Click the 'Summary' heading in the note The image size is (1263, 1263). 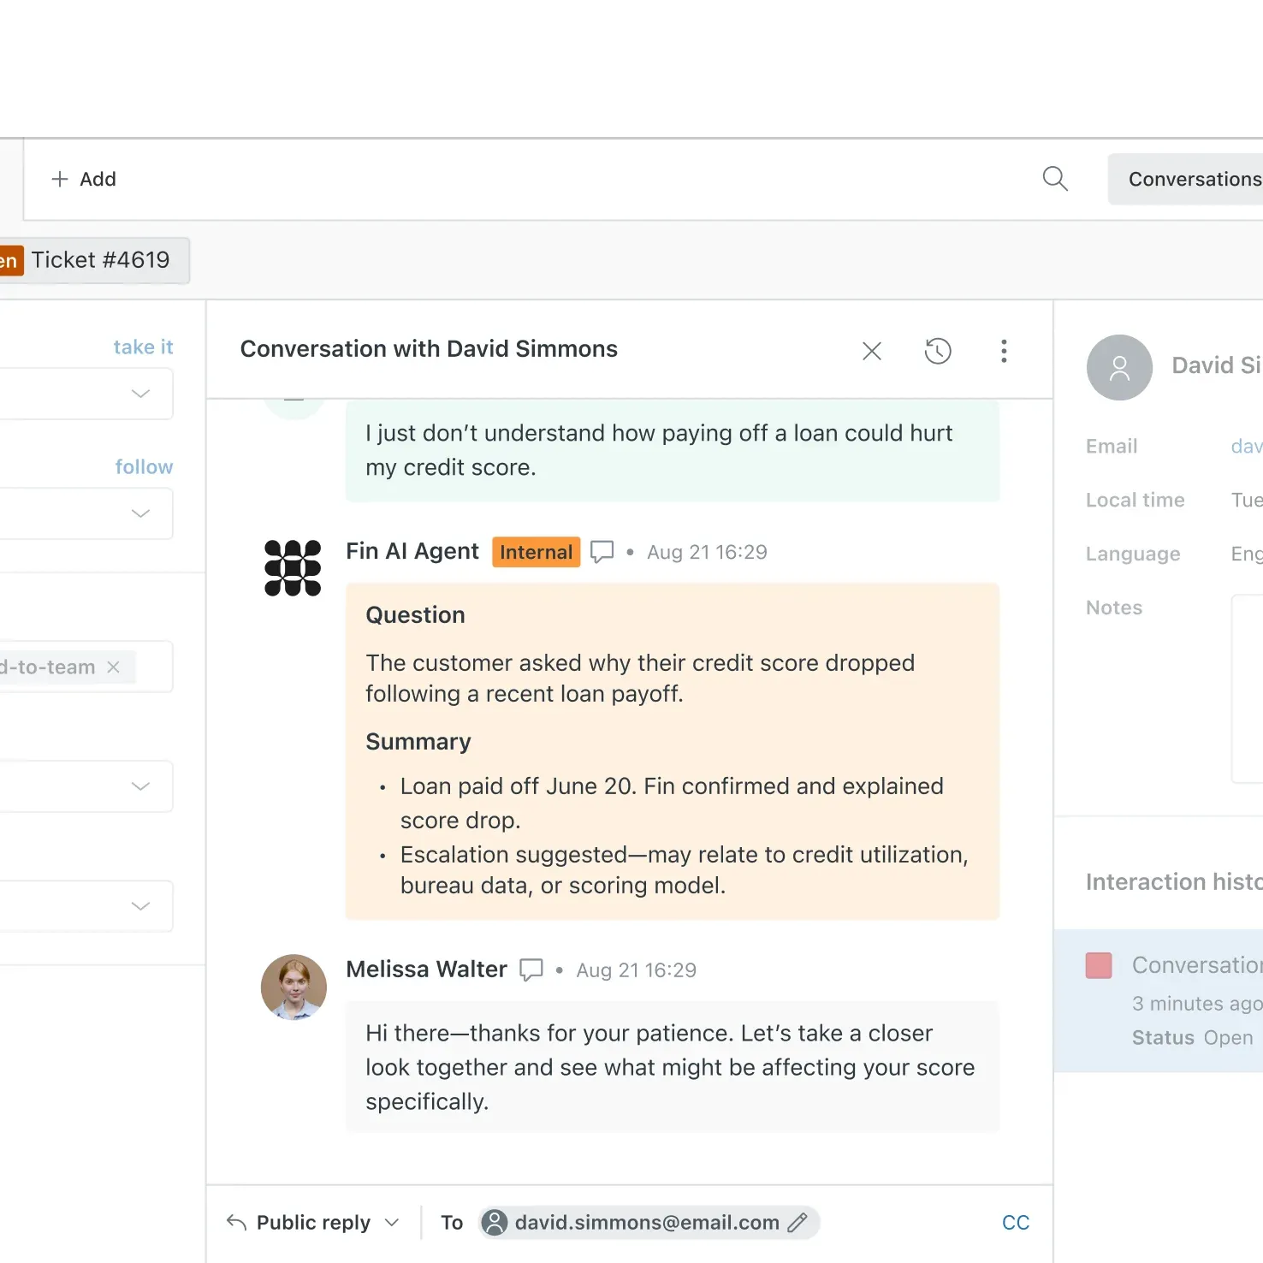[x=418, y=742]
